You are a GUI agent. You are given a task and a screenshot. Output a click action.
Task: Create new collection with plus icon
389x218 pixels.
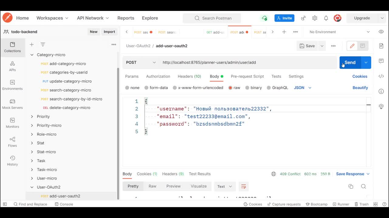click(x=32, y=45)
